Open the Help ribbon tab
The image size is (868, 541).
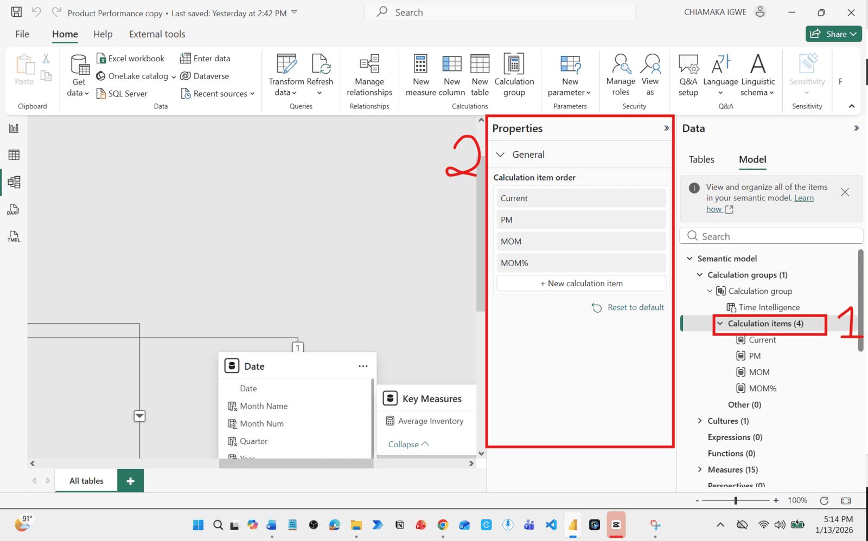click(103, 34)
